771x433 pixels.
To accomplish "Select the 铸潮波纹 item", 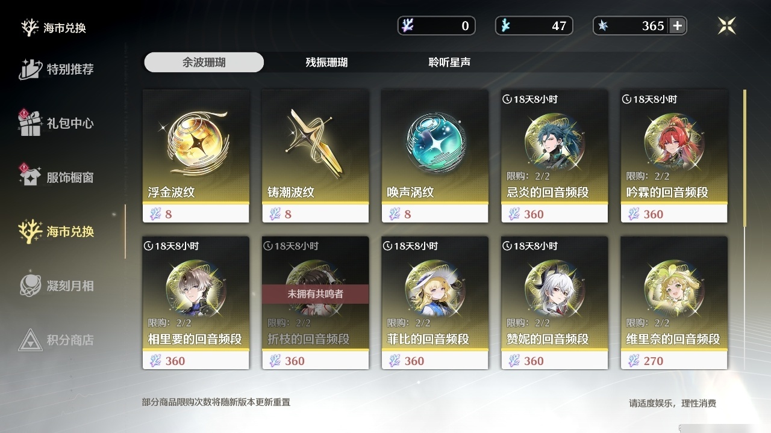I will tap(315, 156).
